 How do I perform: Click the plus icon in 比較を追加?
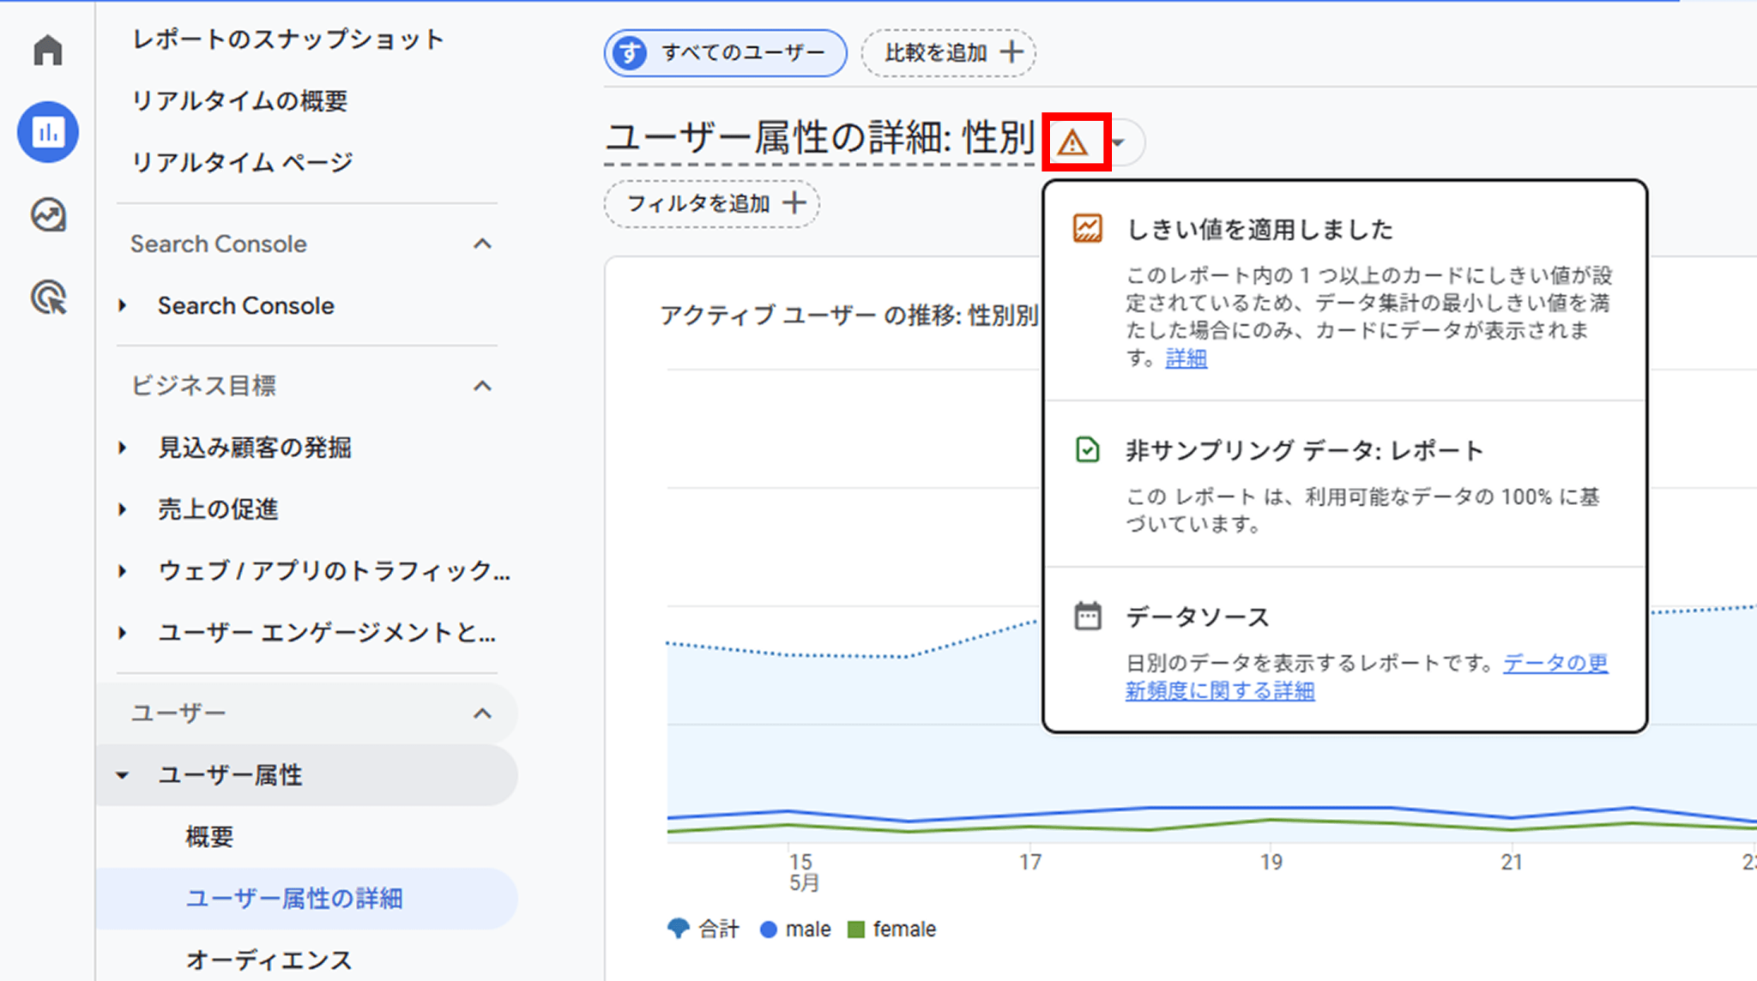coord(1012,51)
